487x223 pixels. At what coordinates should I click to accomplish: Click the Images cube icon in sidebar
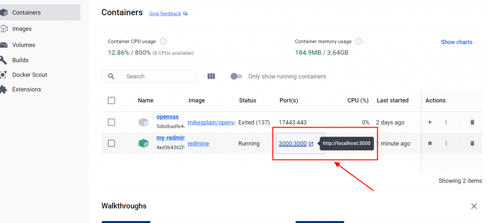coord(3,29)
